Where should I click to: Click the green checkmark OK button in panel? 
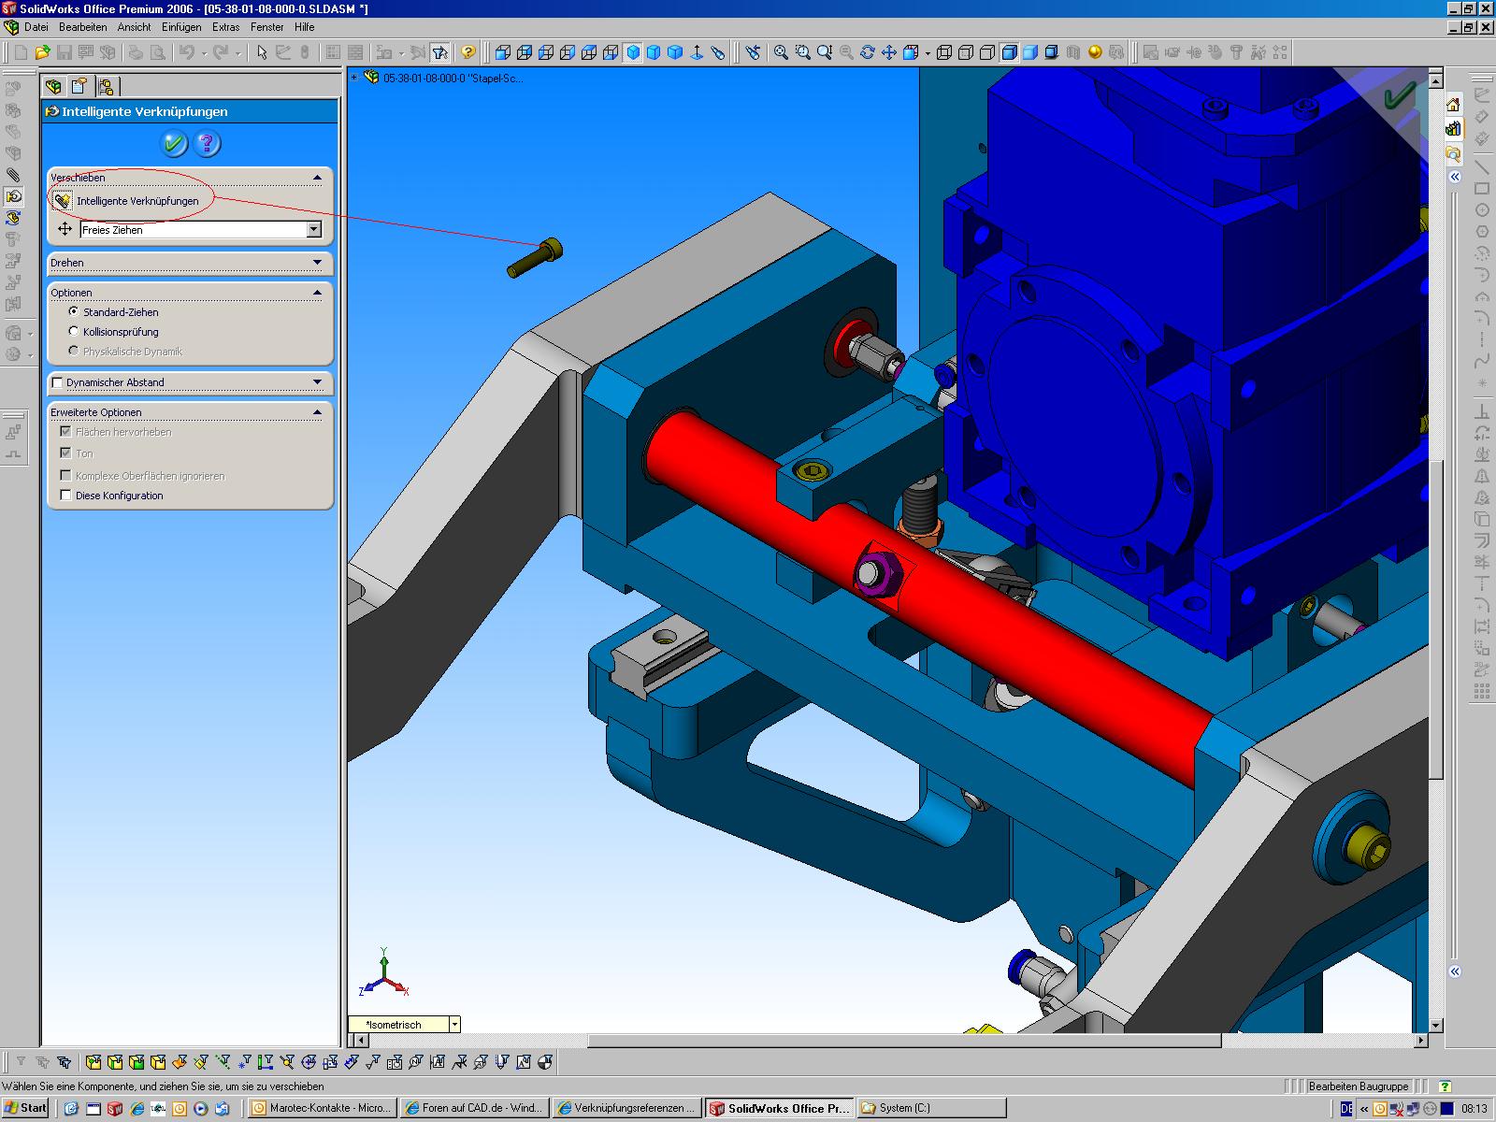174,143
